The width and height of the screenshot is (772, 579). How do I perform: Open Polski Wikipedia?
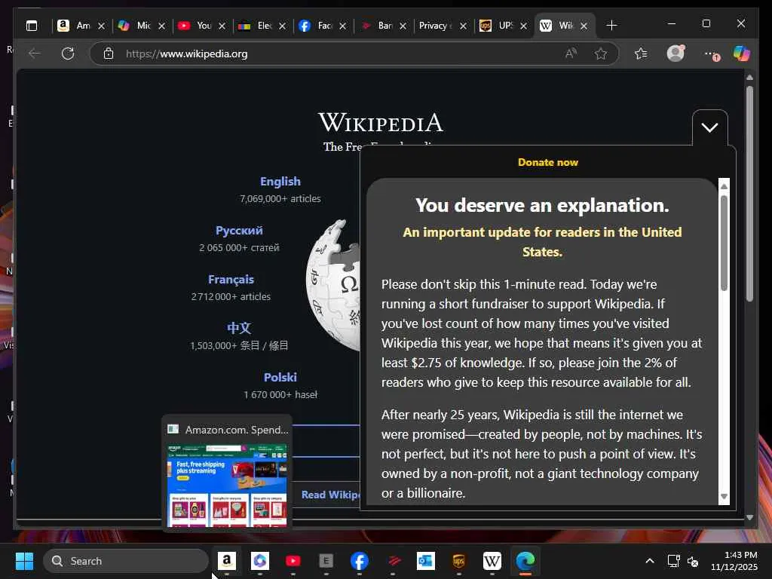click(280, 377)
